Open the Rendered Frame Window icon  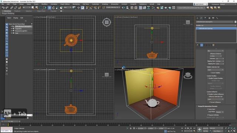[x=162, y=7]
